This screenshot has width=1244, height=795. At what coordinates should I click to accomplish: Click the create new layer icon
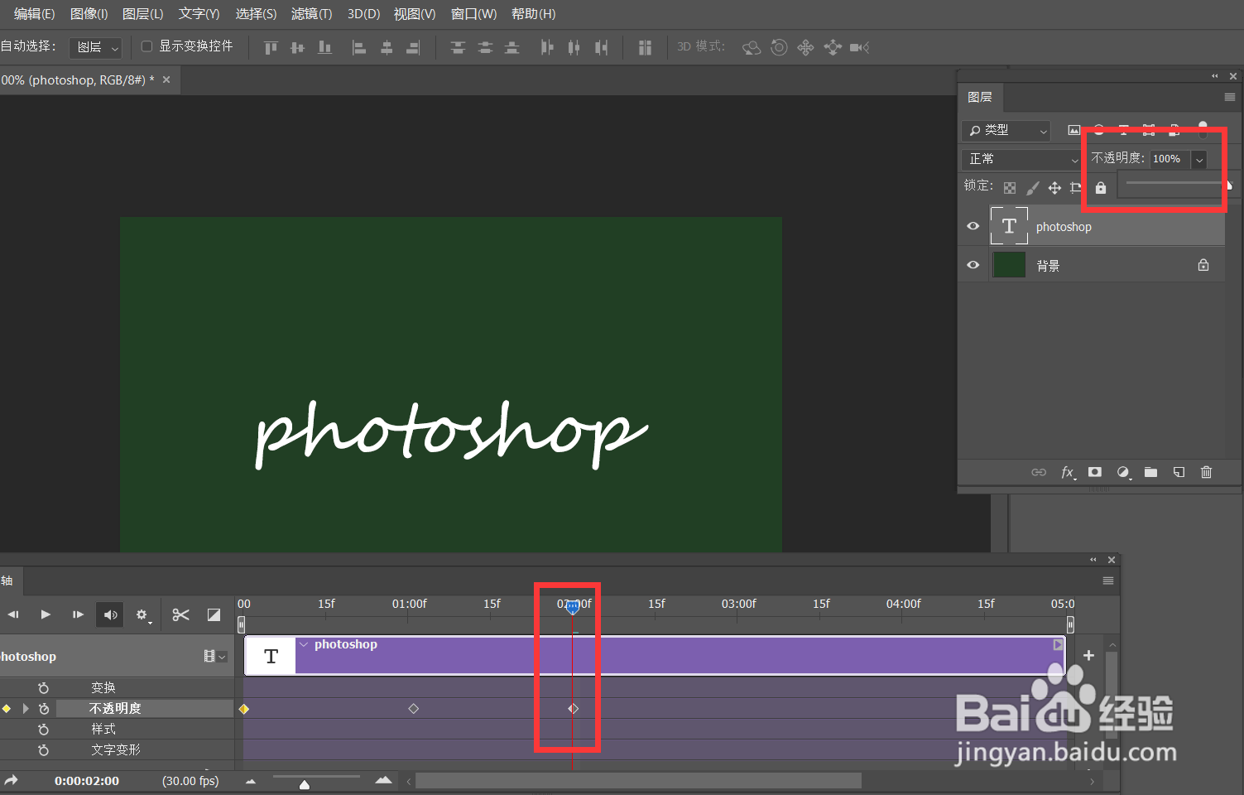coord(1179,472)
